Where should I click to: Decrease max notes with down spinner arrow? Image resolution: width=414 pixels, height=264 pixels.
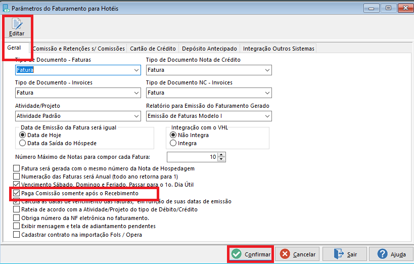221,159
